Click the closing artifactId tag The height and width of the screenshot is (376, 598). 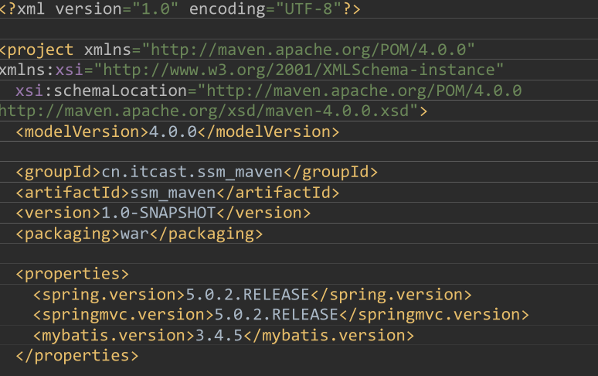[278, 193]
